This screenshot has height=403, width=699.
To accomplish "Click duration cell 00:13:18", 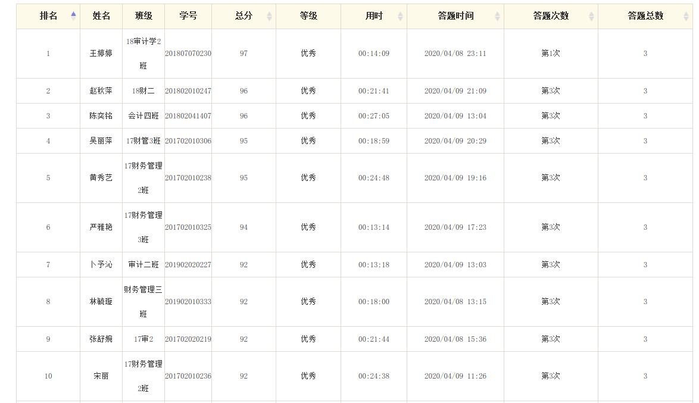I will coord(374,265).
